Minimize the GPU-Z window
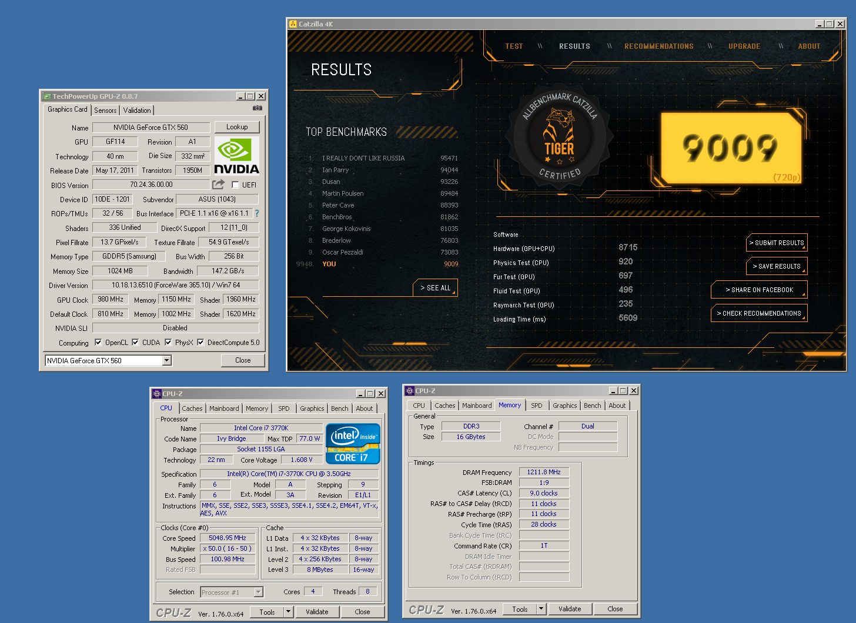This screenshot has height=623, width=856. coord(240,96)
